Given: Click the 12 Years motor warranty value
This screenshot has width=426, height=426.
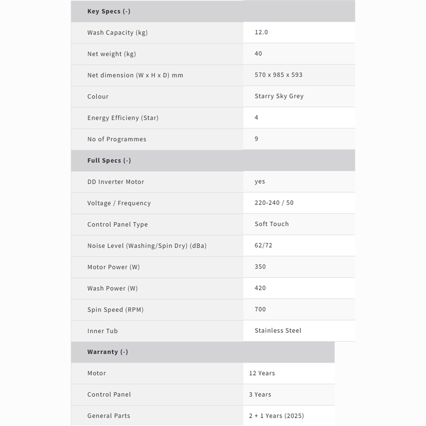Looking at the screenshot, I should coord(262,373).
